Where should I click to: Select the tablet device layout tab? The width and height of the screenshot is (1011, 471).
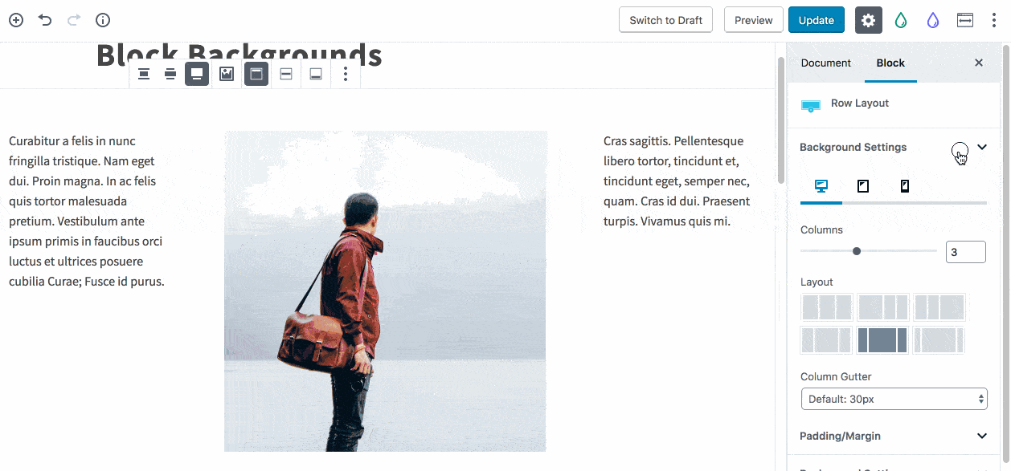click(x=863, y=186)
